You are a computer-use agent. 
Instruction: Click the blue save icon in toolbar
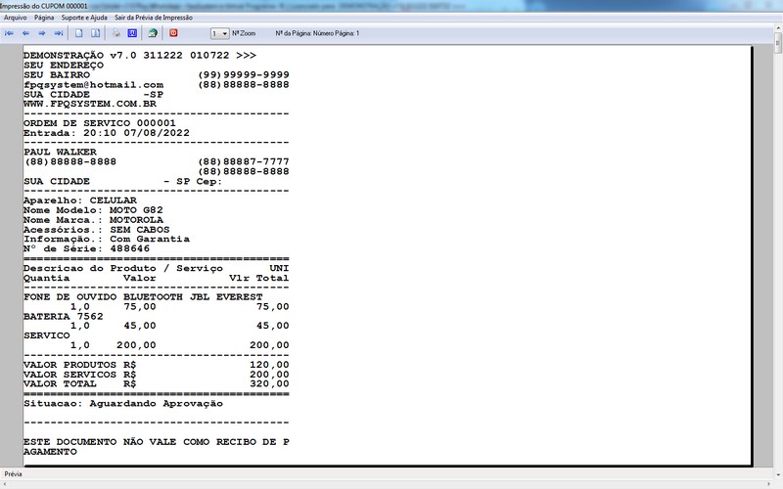(x=132, y=33)
